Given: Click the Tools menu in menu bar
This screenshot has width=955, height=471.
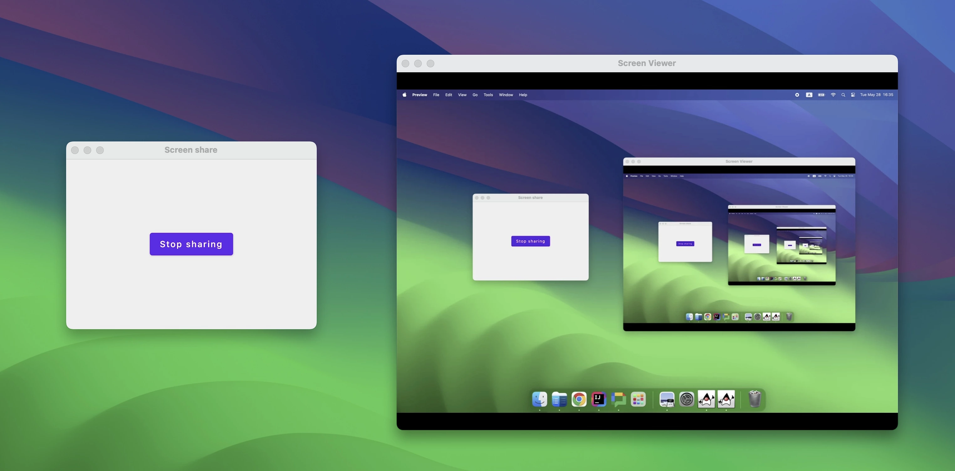Looking at the screenshot, I should point(488,94).
